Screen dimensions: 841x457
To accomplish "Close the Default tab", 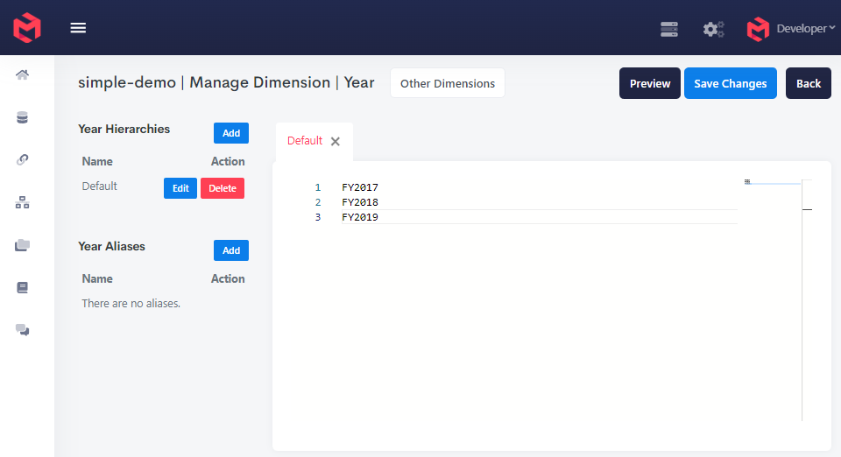I will 336,141.
